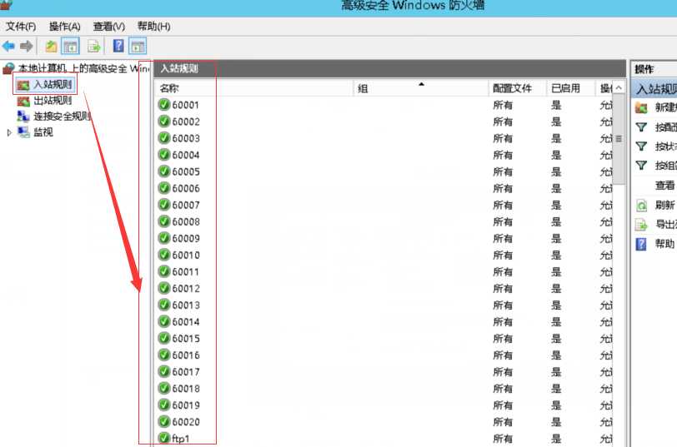
Task: Select the rule named 60013
Action: click(x=186, y=305)
